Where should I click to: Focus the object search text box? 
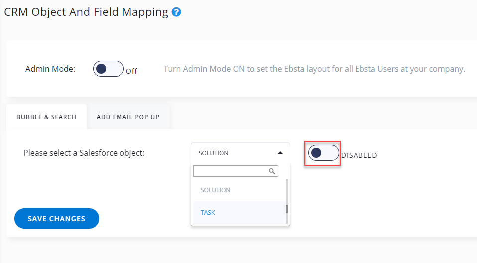coord(230,171)
